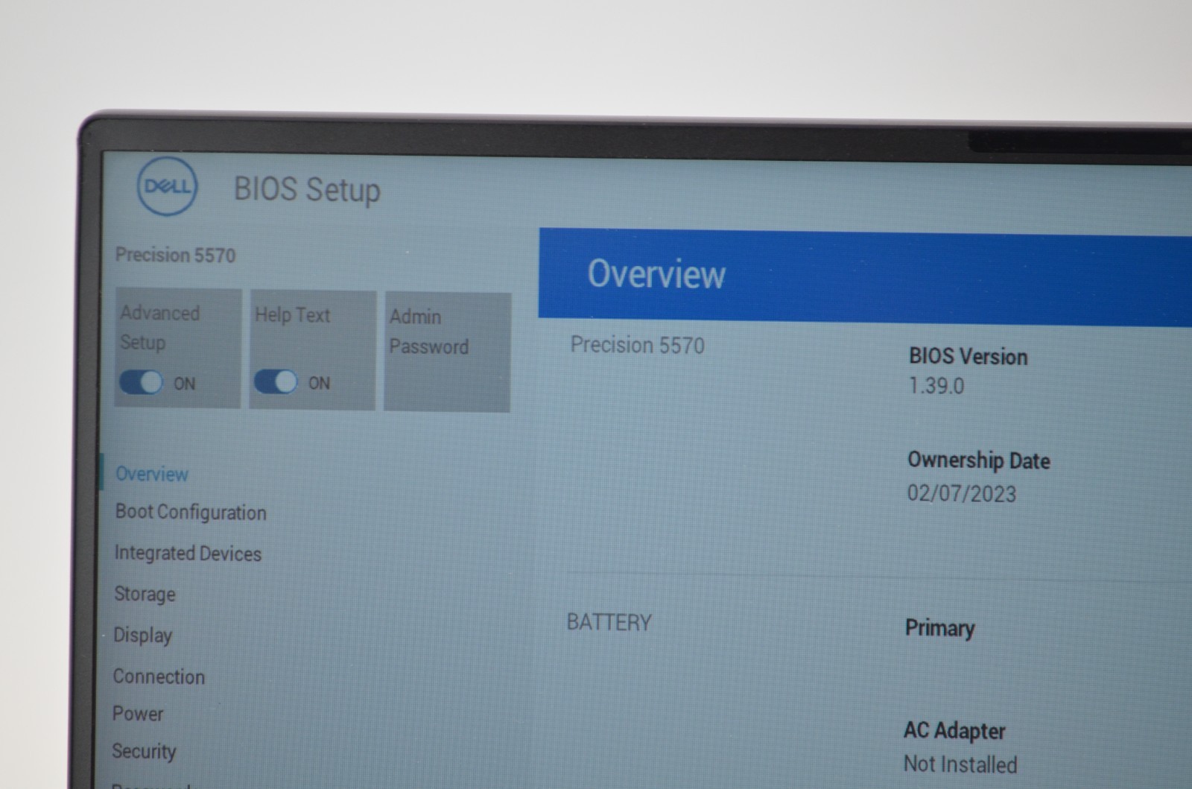Viewport: 1192px width, 789px height.
Task: Click the Dell logo icon
Action: click(168, 186)
